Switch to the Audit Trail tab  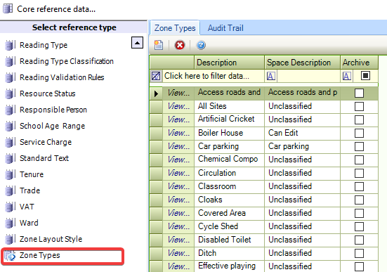coord(225,28)
